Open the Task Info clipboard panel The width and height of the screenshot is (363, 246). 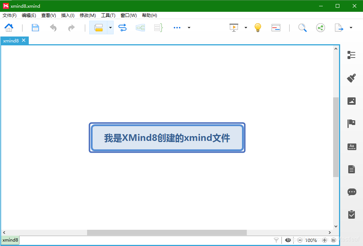pyautogui.click(x=352, y=215)
